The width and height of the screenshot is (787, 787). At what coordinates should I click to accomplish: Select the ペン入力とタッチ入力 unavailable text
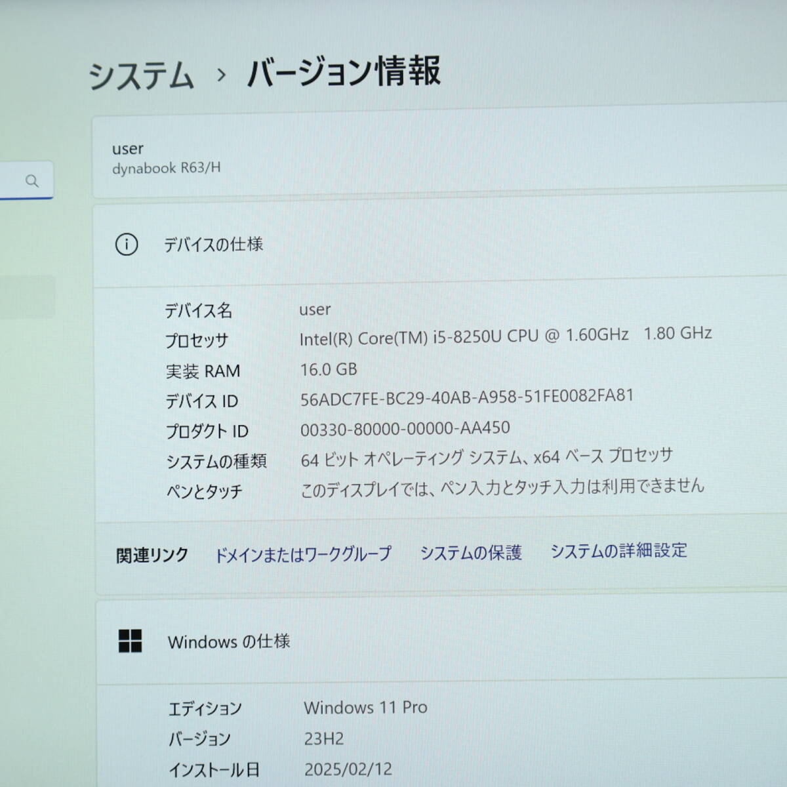(502, 488)
